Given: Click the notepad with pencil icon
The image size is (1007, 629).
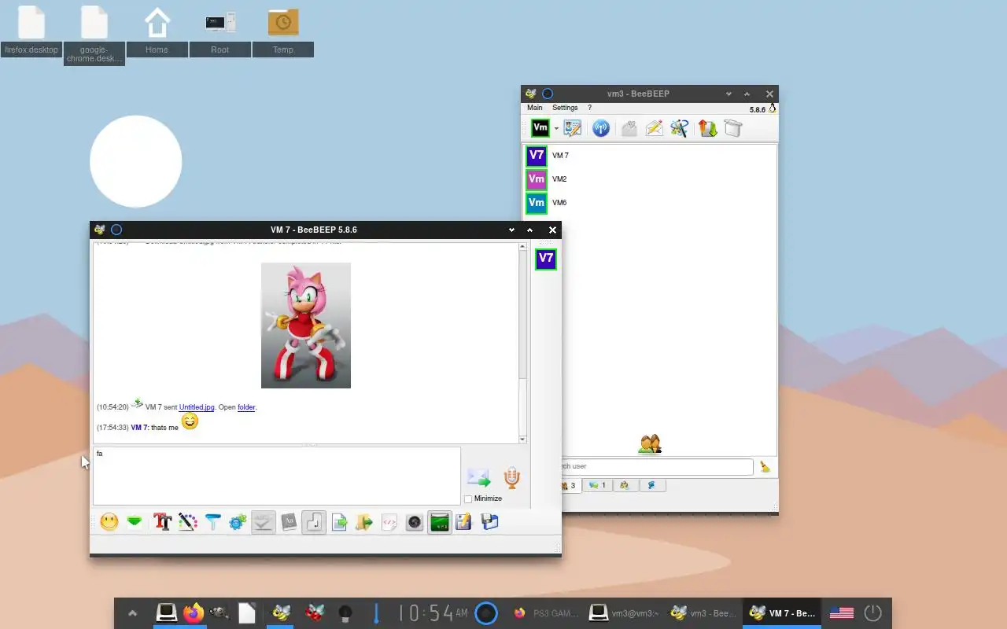Looking at the screenshot, I should point(463,522).
